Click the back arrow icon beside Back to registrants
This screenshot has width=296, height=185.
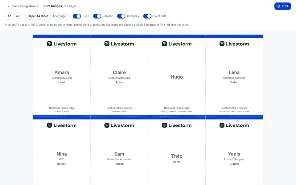click(9, 6)
